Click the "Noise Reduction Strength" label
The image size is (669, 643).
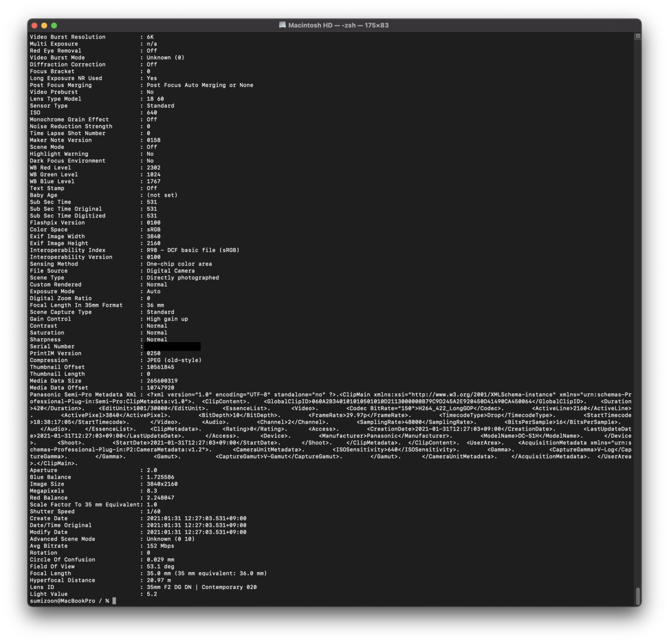pos(71,127)
